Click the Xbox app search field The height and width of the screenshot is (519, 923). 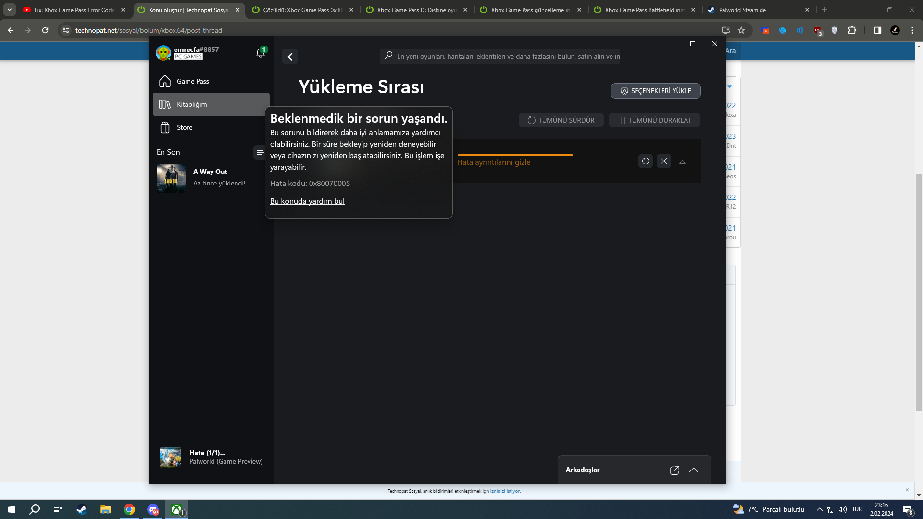[505, 56]
